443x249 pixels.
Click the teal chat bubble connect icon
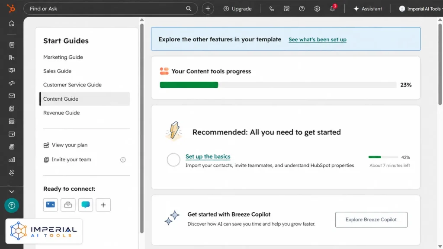(x=86, y=204)
